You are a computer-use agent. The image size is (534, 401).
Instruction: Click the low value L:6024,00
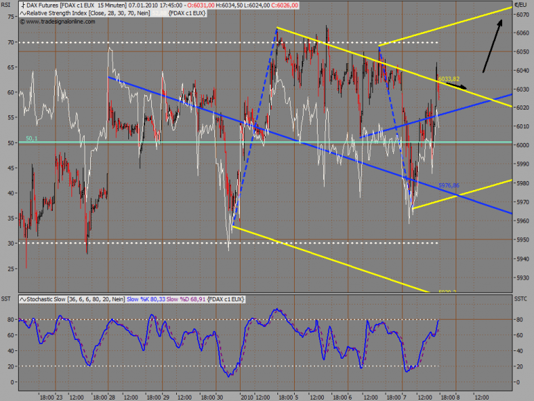[x=257, y=6]
